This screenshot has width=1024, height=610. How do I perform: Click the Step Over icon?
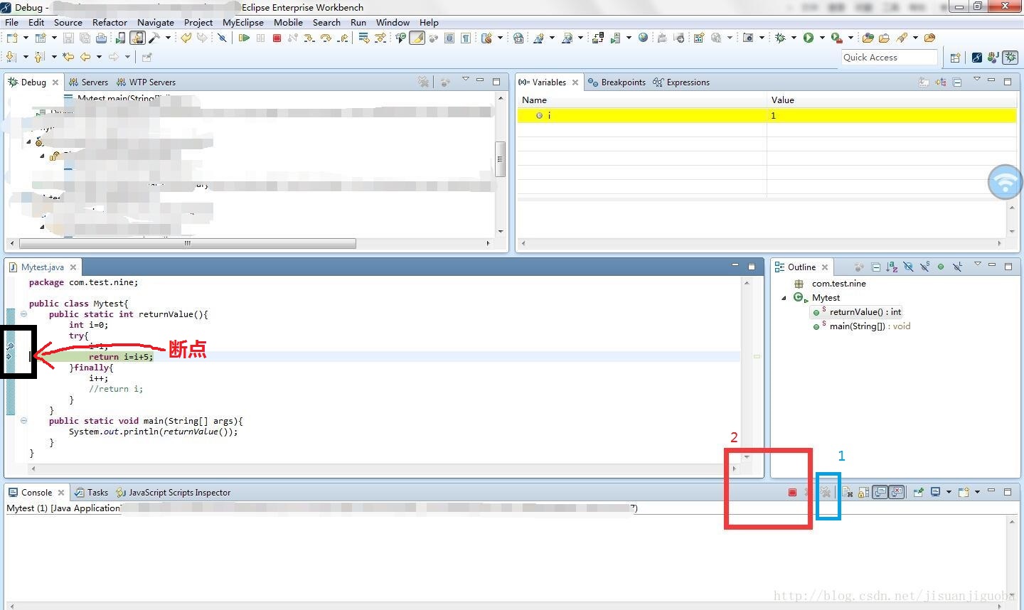(x=326, y=38)
